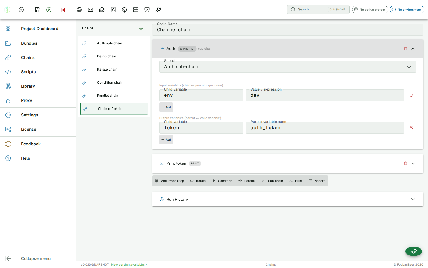
Task: Click Add Probe Step button
Action: coord(170,181)
